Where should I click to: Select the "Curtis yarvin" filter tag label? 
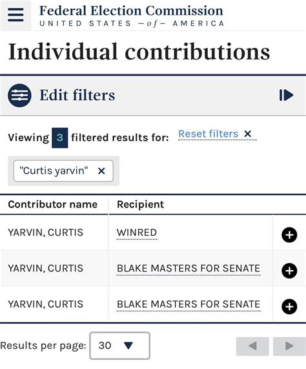tap(54, 171)
